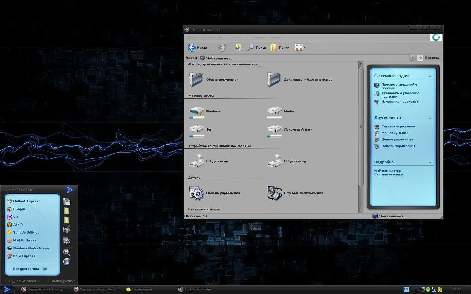The width and height of the screenshot is (471, 294).
Task: Open Сетевые подключения network connections icon
Action: [x=274, y=193]
